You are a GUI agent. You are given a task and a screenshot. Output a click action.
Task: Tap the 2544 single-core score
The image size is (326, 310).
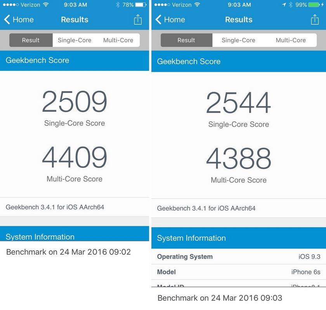tap(238, 103)
